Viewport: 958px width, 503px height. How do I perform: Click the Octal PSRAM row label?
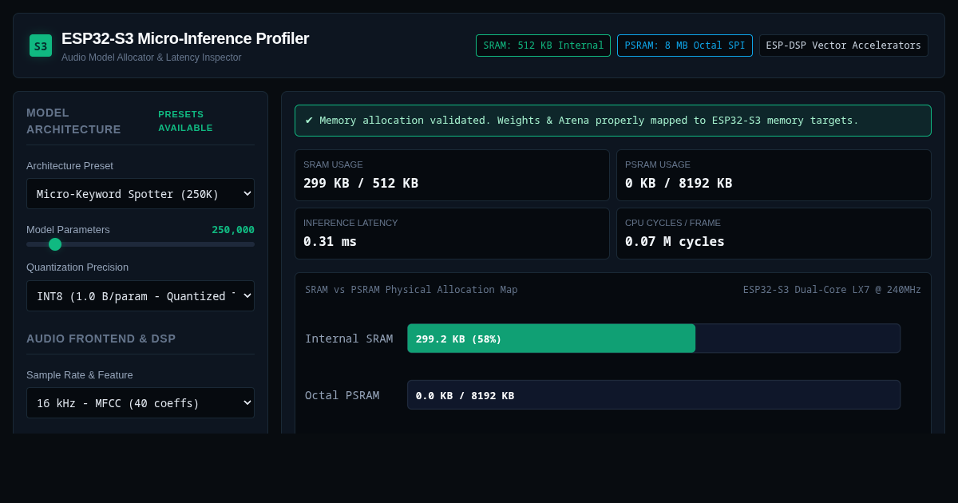(342, 395)
